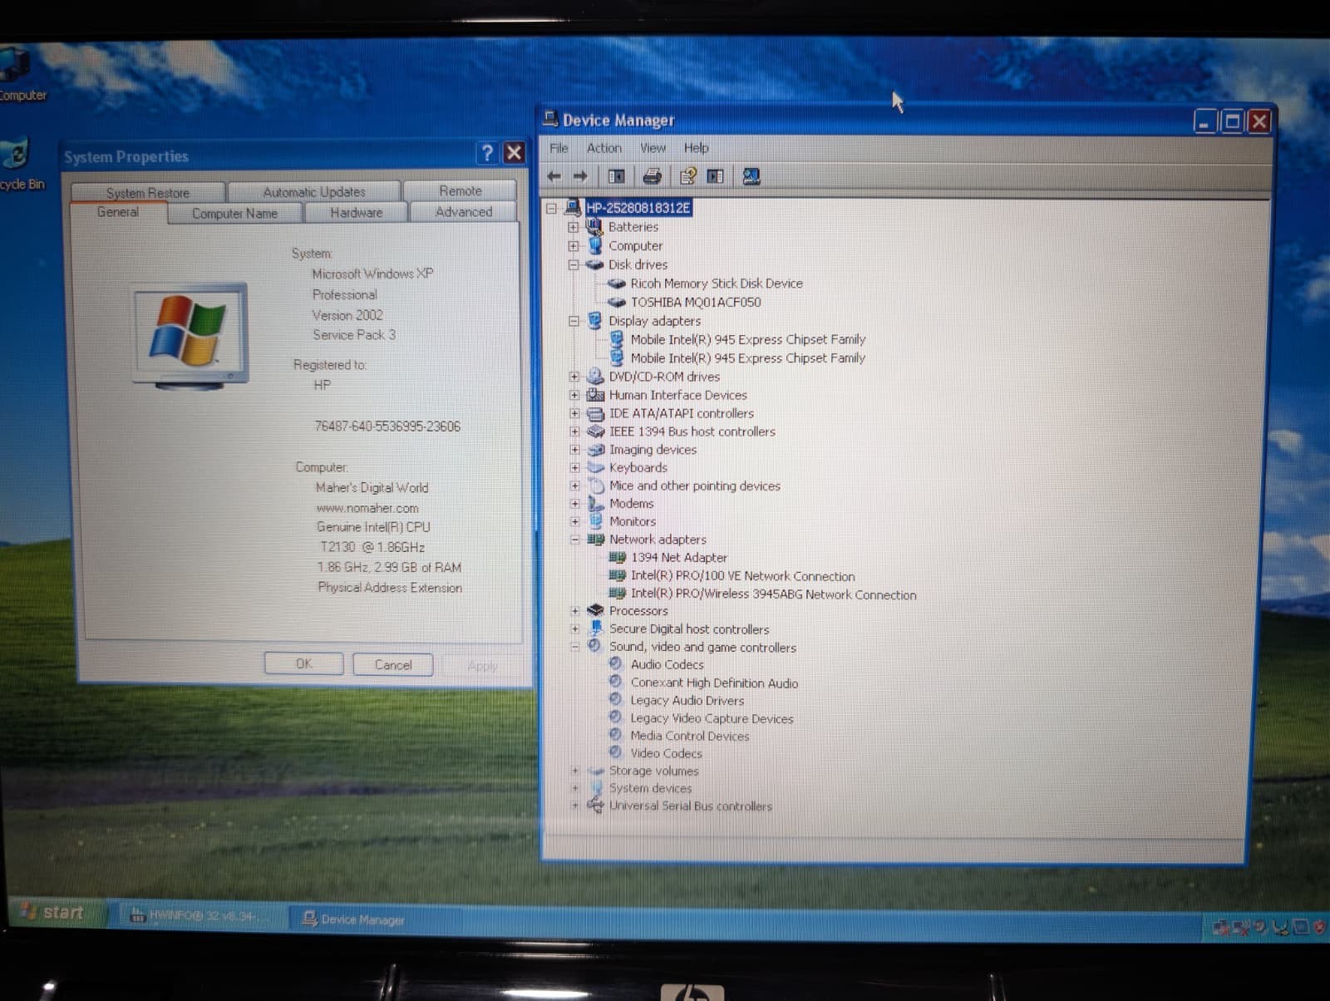Click the Disk drives category icon

tap(595, 264)
